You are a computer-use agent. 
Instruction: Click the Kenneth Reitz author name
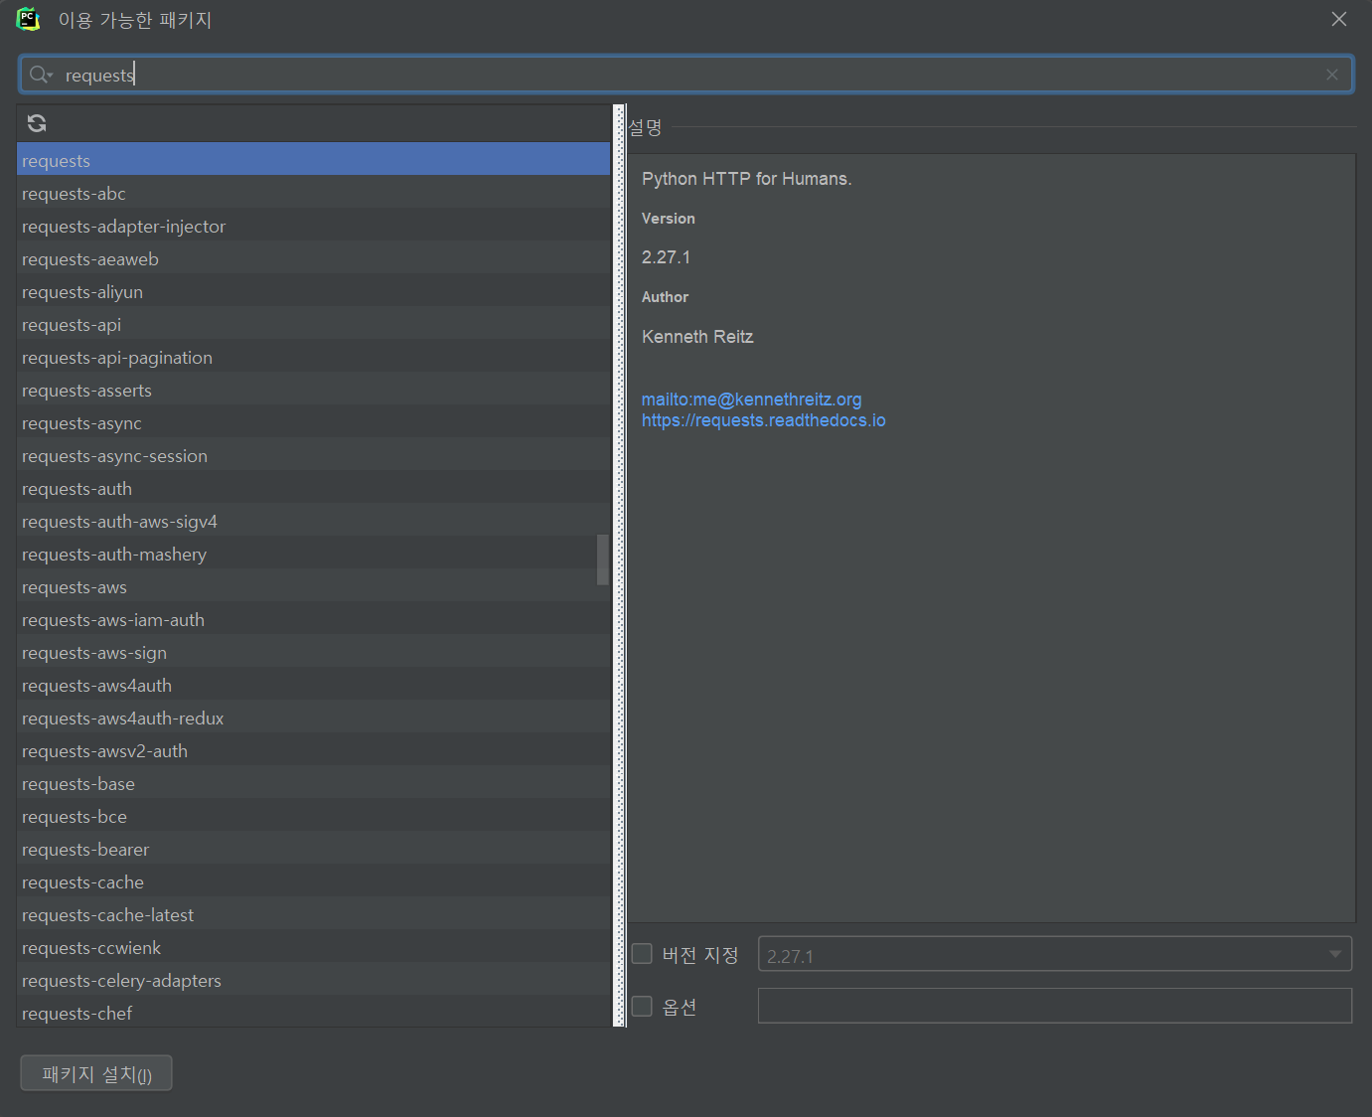697,337
